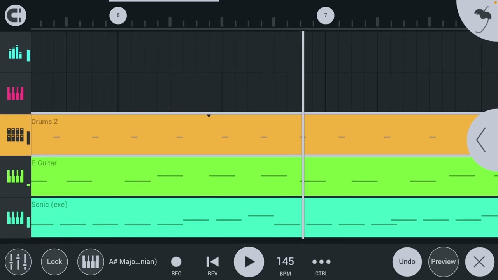Select the Sonic (exe) teal clip
The image size is (498, 280).
[265, 218]
